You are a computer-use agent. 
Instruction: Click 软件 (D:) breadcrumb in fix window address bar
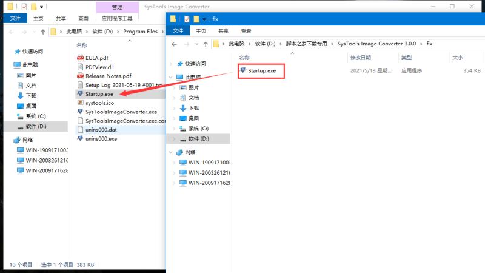[x=265, y=44]
